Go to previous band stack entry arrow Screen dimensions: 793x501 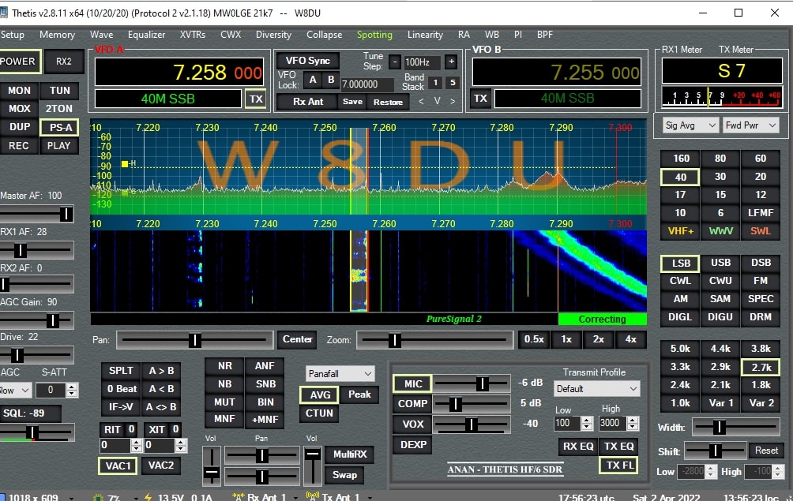[421, 101]
